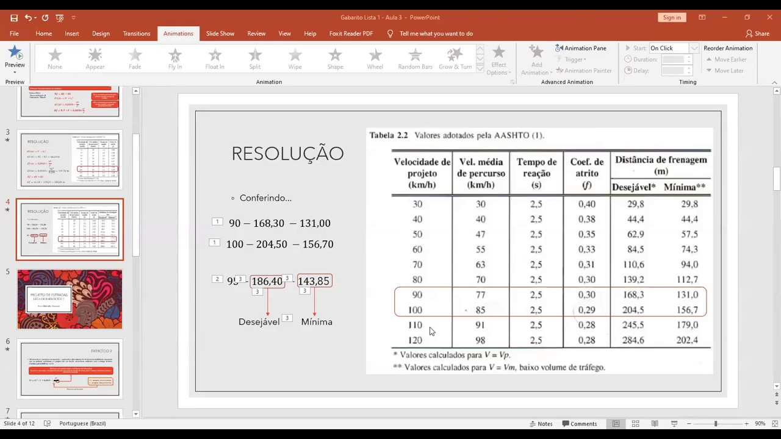The width and height of the screenshot is (781, 439).
Task: Click animation marker 2 on slide
Action: [217, 279]
